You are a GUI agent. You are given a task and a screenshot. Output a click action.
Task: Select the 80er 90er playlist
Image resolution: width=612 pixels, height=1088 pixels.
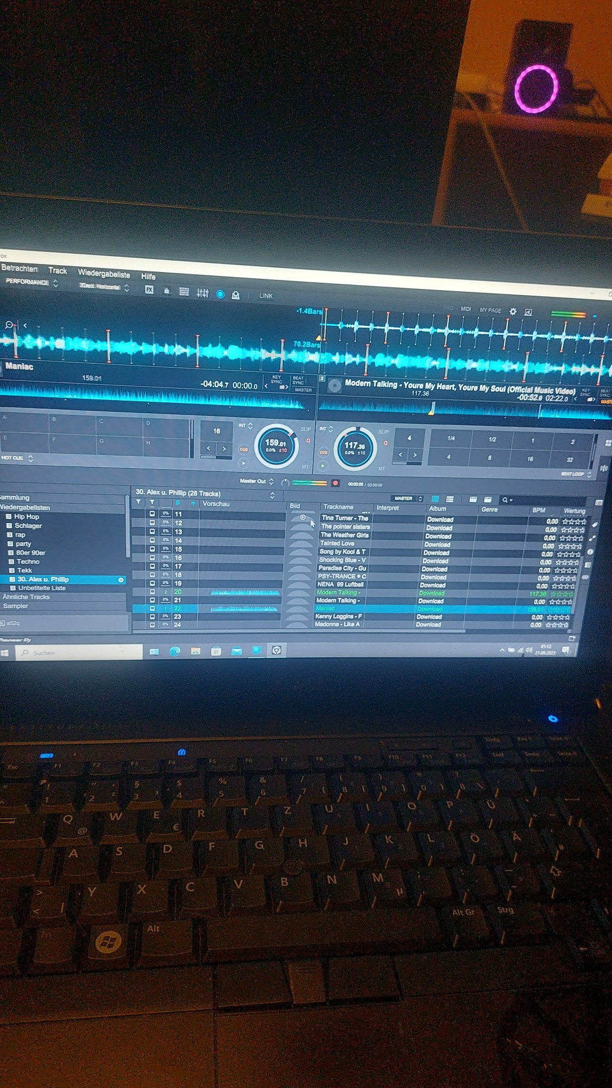(x=31, y=552)
